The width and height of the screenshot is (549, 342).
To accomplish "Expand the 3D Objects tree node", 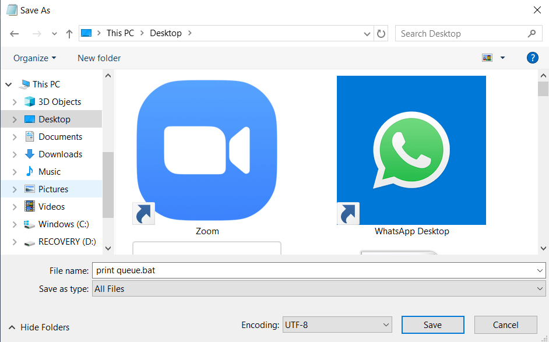I will tap(15, 102).
